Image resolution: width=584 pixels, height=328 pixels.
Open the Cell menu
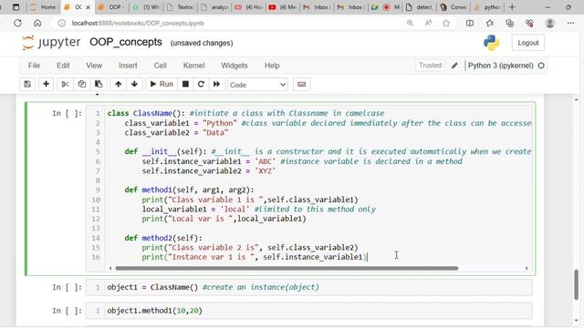click(x=161, y=66)
